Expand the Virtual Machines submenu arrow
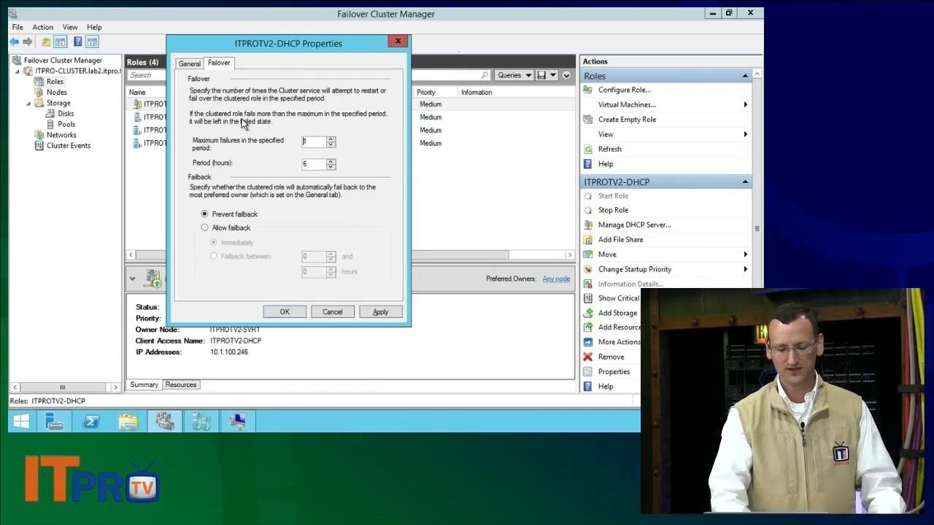This screenshot has width=934, height=525. click(x=745, y=104)
